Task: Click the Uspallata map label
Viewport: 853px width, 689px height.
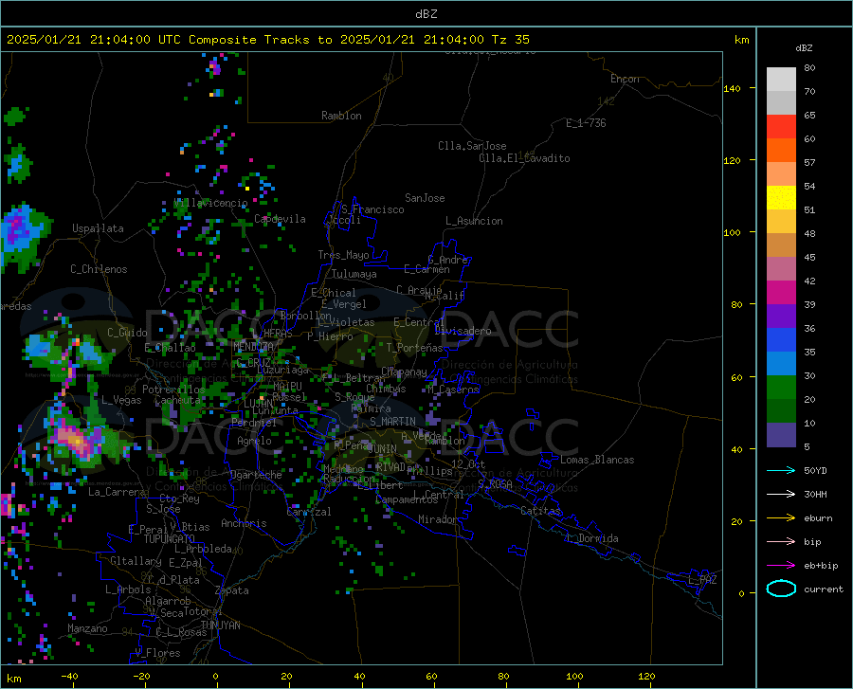Action: click(x=98, y=228)
